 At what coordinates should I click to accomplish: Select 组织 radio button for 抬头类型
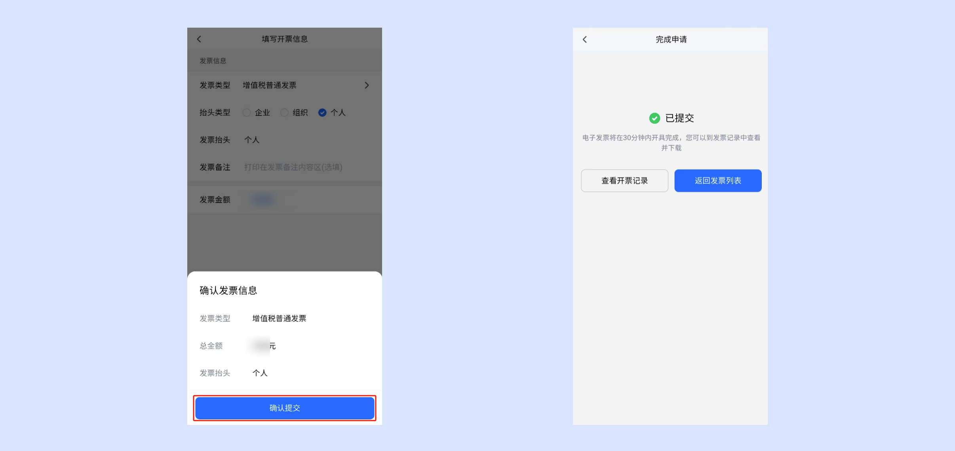284,113
